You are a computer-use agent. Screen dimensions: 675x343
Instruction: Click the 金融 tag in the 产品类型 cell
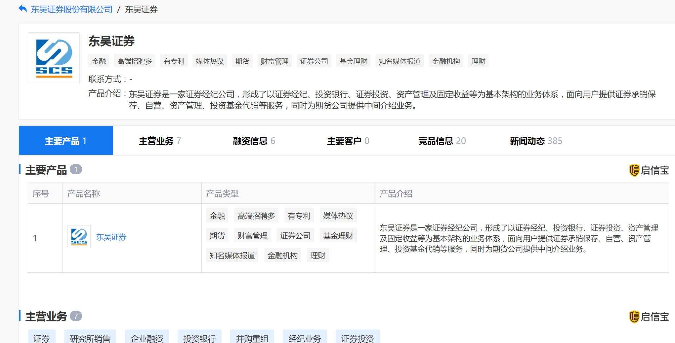(217, 216)
